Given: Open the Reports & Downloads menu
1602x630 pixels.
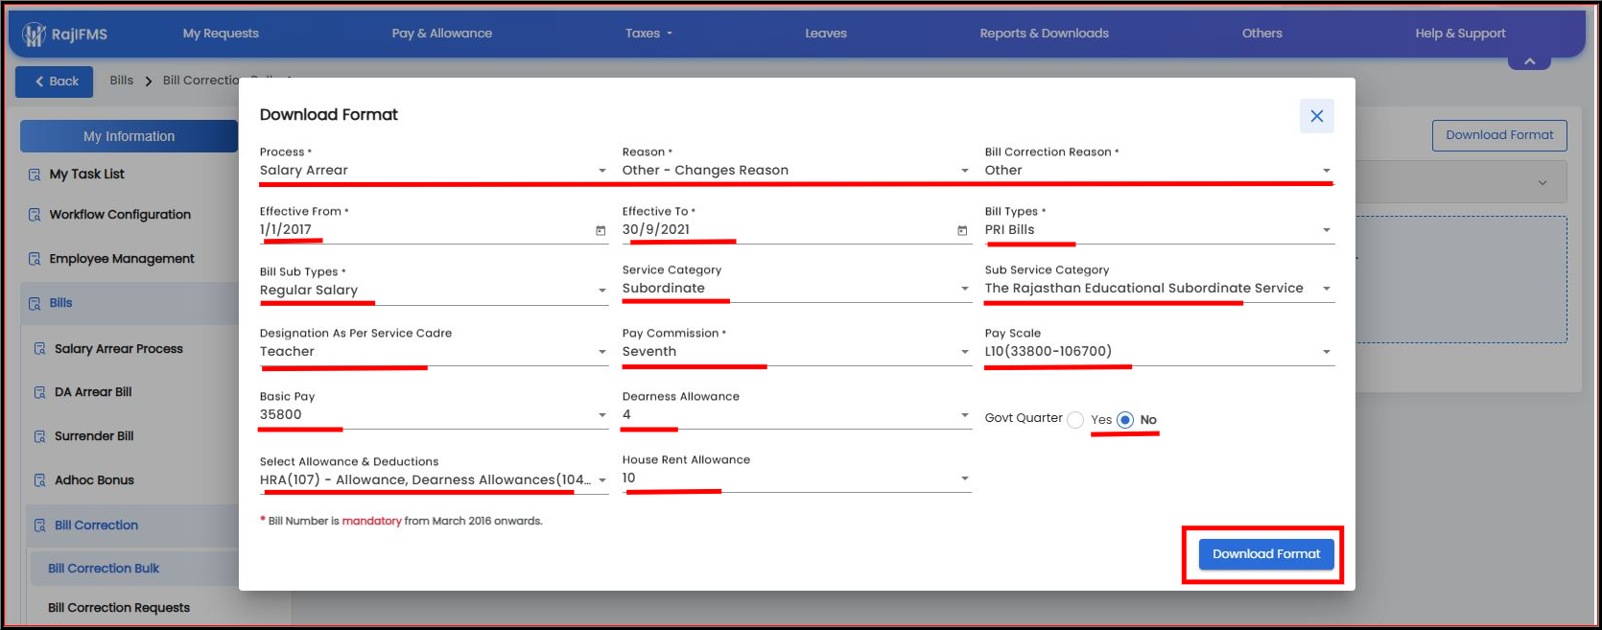Looking at the screenshot, I should coord(1044,34).
